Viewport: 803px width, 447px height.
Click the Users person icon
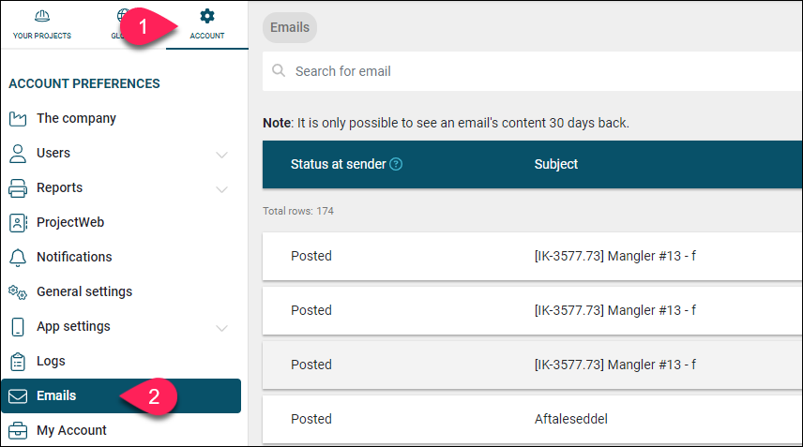tap(18, 154)
